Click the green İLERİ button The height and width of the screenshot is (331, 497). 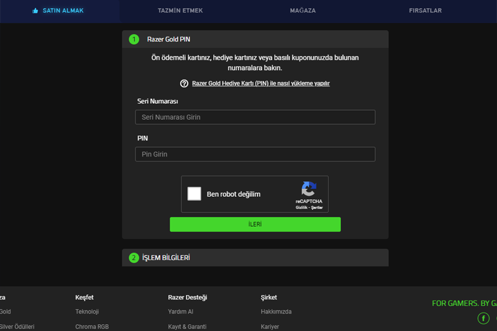click(255, 224)
